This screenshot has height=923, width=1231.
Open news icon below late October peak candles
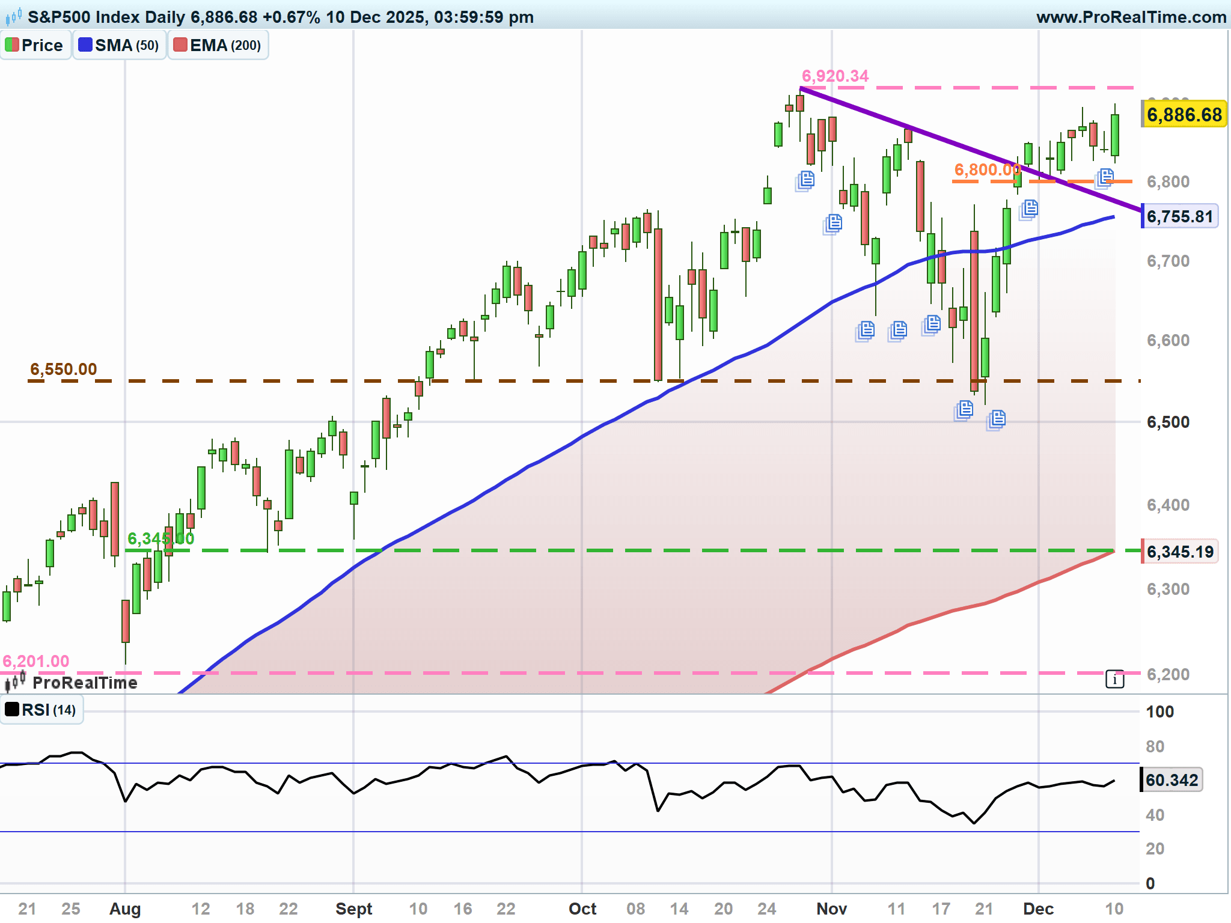(x=805, y=180)
